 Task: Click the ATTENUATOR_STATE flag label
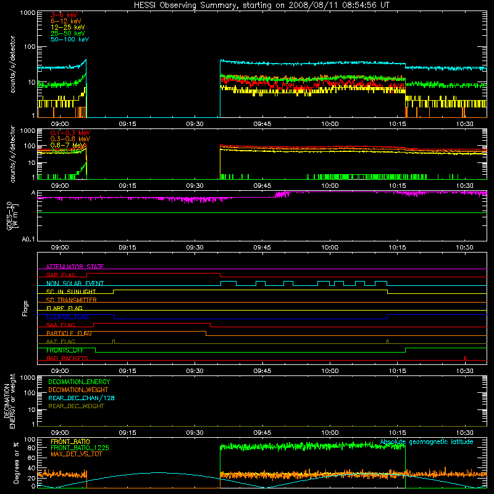tap(75, 267)
